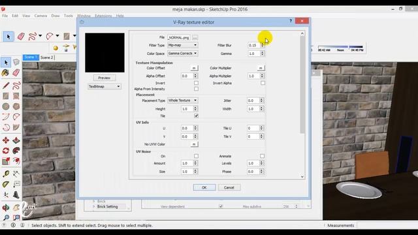
Task: Switch to the Scene 1 tab
Action: (31, 57)
